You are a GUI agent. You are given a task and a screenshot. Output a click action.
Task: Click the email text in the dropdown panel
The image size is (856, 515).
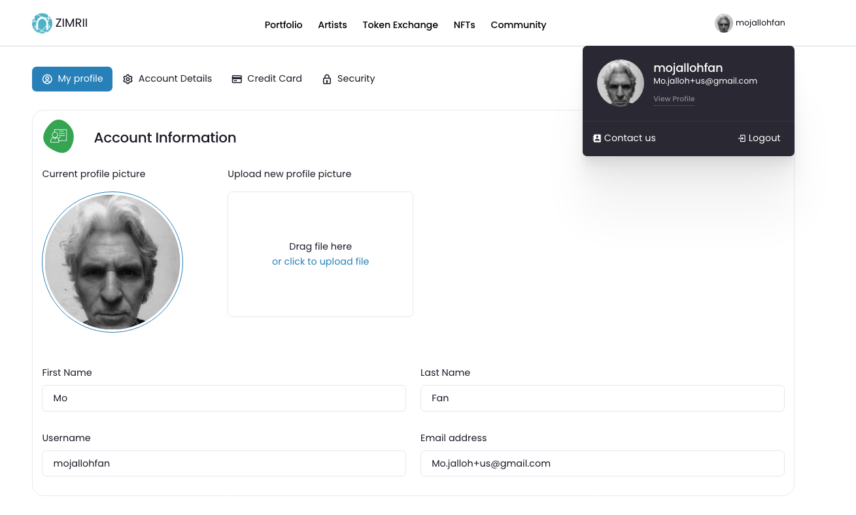[x=705, y=81]
